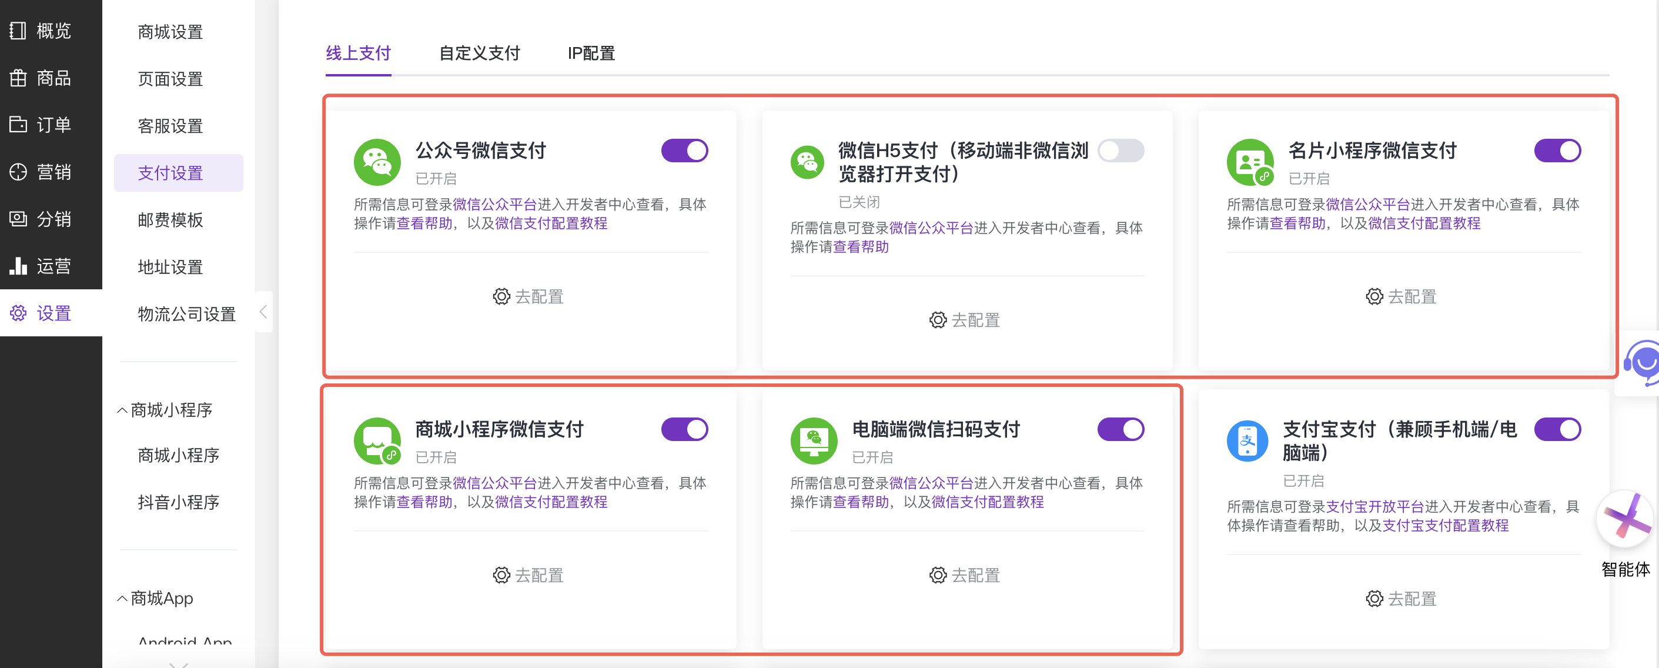This screenshot has height=668, width=1659.
Task: Click 去配置 for 电脑端微信扫码支付
Action: (x=964, y=575)
